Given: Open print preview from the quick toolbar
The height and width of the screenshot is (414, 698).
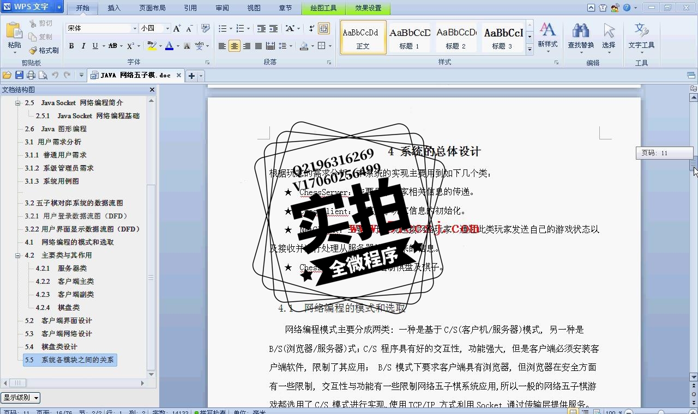Looking at the screenshot, I should pos(43,75).
